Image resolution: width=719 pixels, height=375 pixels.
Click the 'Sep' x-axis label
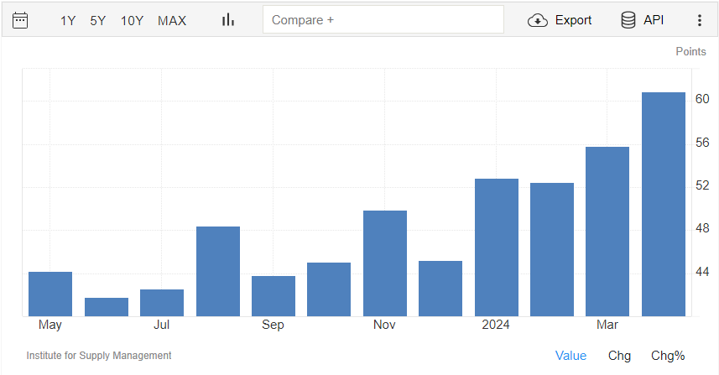pyautogui.click(x=273, y=325)
